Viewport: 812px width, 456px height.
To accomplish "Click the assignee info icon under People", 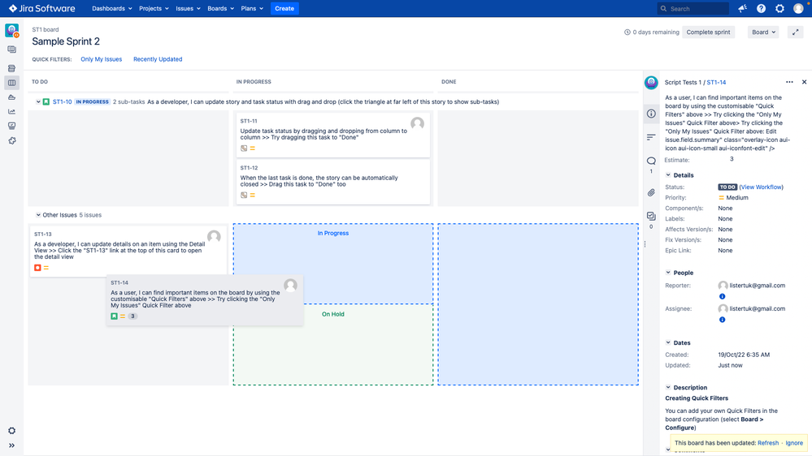I will coord(722,320).
